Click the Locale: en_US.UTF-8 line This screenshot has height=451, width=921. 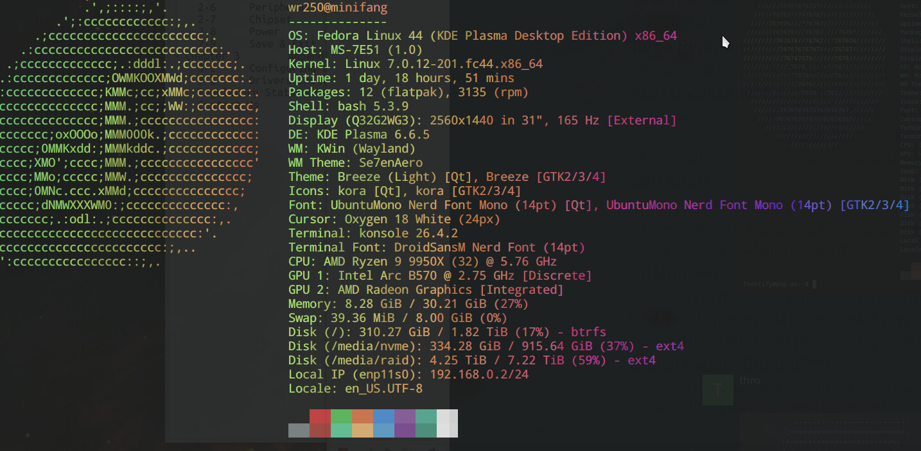(x=355, y=389)
